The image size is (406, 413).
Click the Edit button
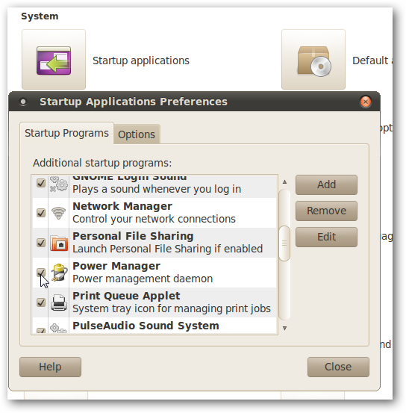326,237
